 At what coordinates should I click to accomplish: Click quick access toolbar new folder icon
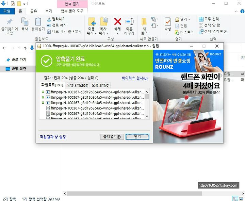(x=19, y=3)
